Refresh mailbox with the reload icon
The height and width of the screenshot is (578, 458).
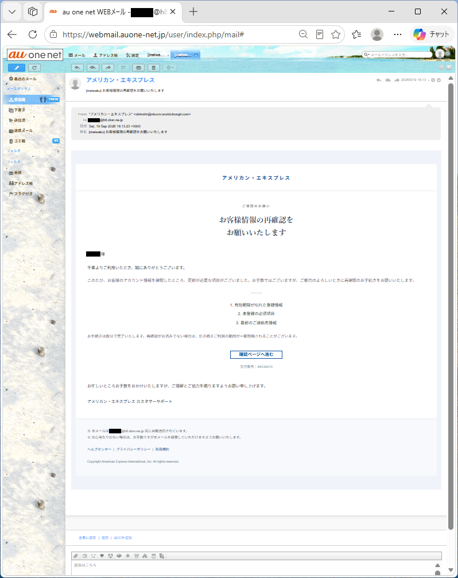(34, 68)
